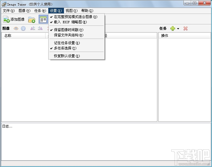Close the 设置 (X) menu
Screen dimensions: 212x167
[56, 11]
